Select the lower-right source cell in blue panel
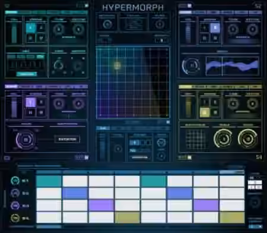This screenshot has height=233, width=267. 215,37
